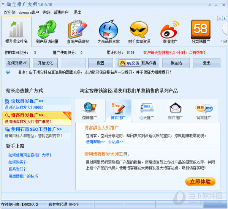
Task: Click the blue lightbulb note icon
Action: coord(8,72)
